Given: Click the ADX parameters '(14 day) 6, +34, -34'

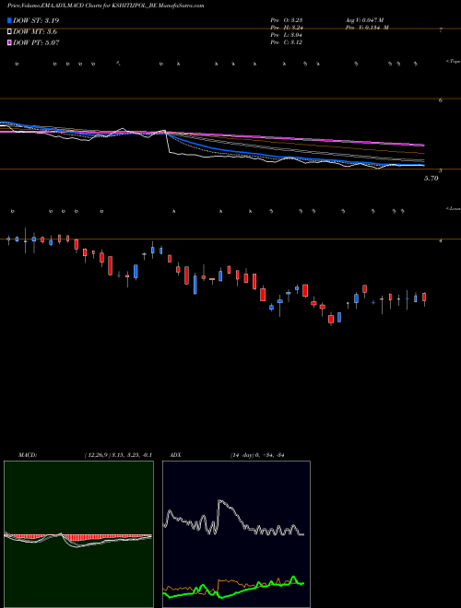Looking at the screenshot, I should (x=257, y=455).
